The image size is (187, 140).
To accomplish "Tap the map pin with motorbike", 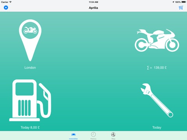I will click(x=30, y=40).
